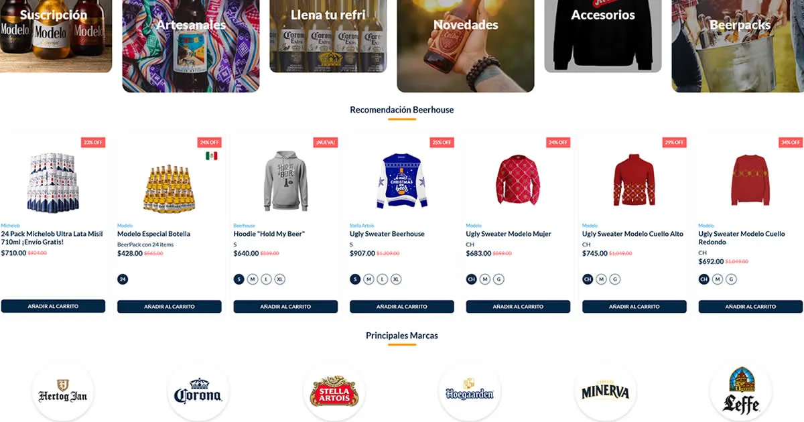Viewport: 804px width, 422px height.
Task: Click the Mexico flag badge on Modelo Especial
Action: (x=212, y=156)
